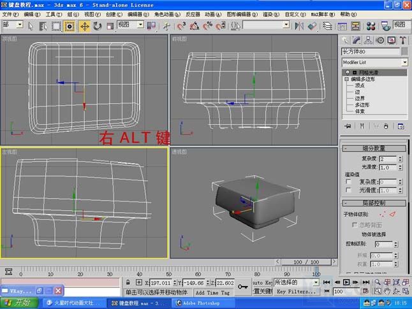Switch to Adobe Photoshop in taskbar
This screenshot has width=412, height=309.
[203, 303]
